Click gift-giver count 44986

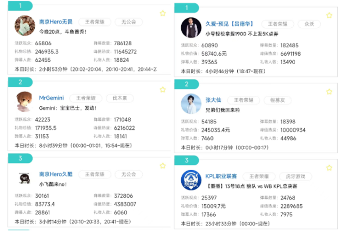pos(289,138)
